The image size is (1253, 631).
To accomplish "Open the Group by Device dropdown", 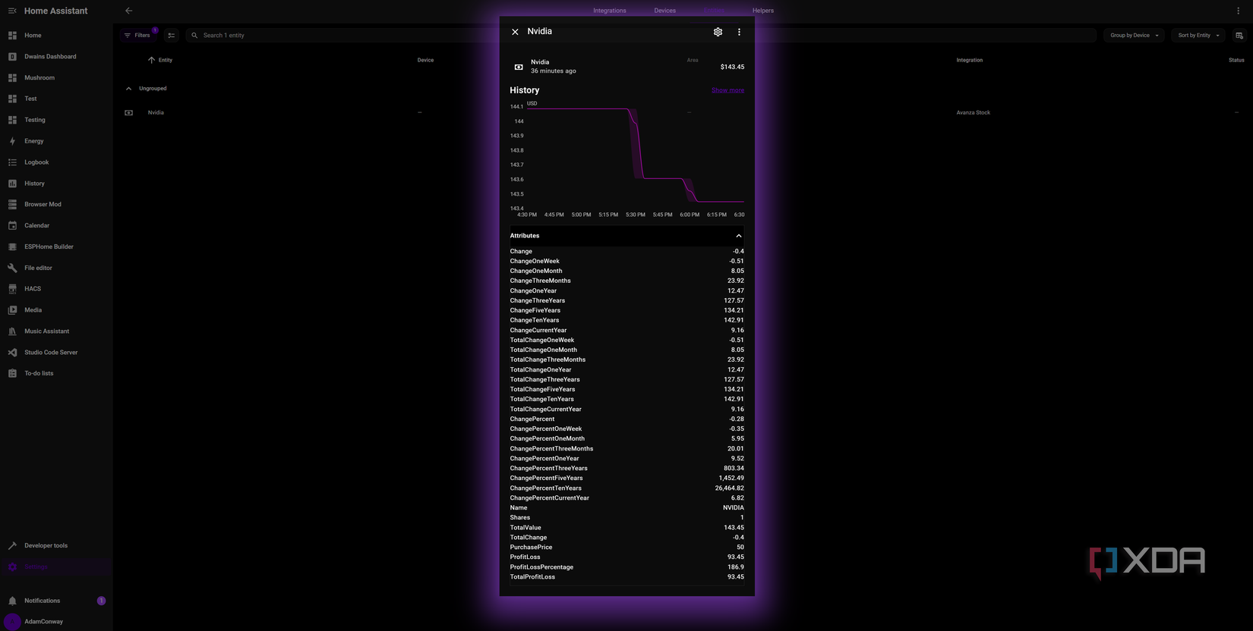I will click(x=1134, y=36).
